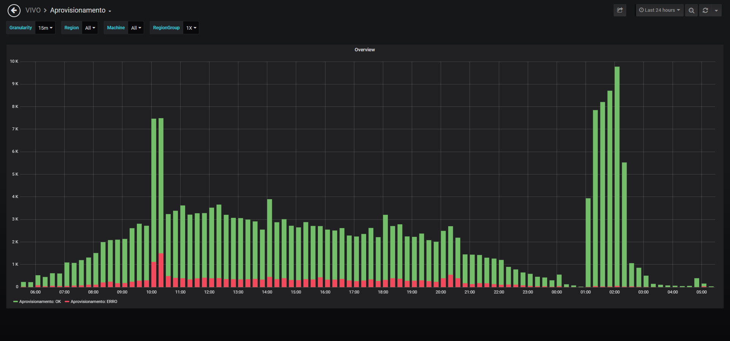Toggle the Aprovisionamento: OK legend series

coord(40,301)
